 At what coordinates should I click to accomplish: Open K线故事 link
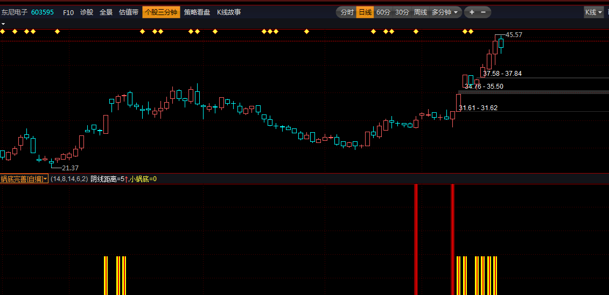click(229, 12)
